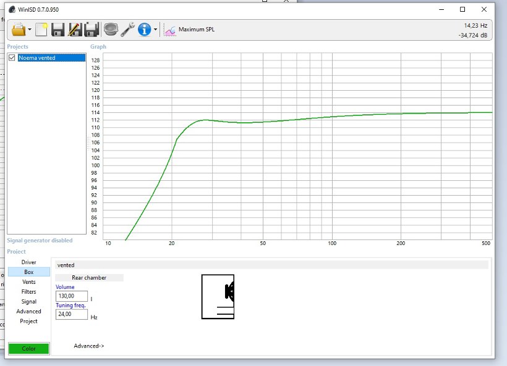Viewport: 507px width, 366px height.
Task: Expand the dropdown arrow beside the open folder
Action: point(30,30)
